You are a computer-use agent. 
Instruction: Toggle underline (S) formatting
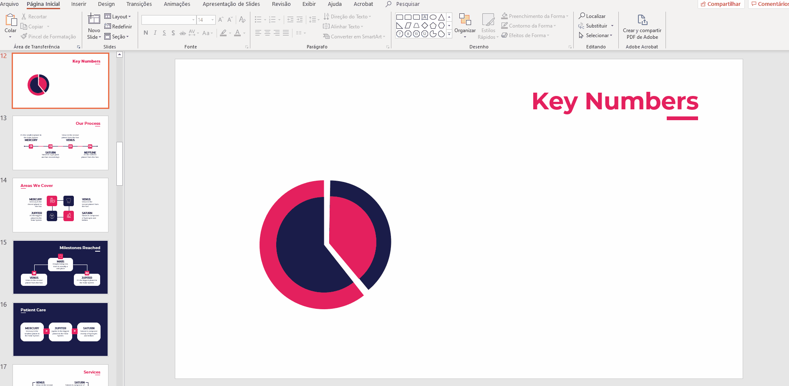[x=164, y=33]
